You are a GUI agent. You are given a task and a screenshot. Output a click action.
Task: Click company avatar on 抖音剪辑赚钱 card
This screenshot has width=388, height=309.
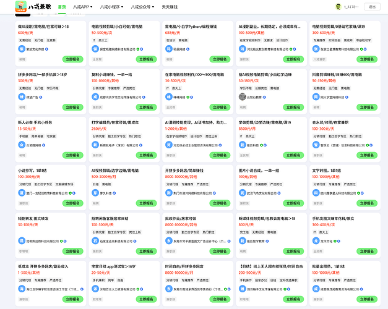pos(316,97)
